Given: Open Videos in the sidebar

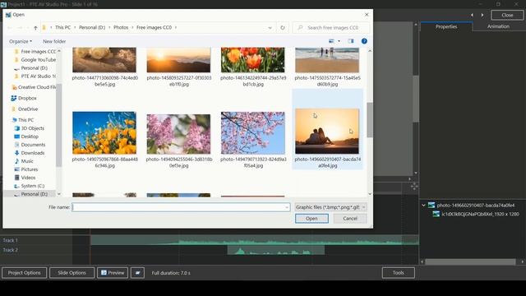Looking at the screenshot, I should 25,178.
